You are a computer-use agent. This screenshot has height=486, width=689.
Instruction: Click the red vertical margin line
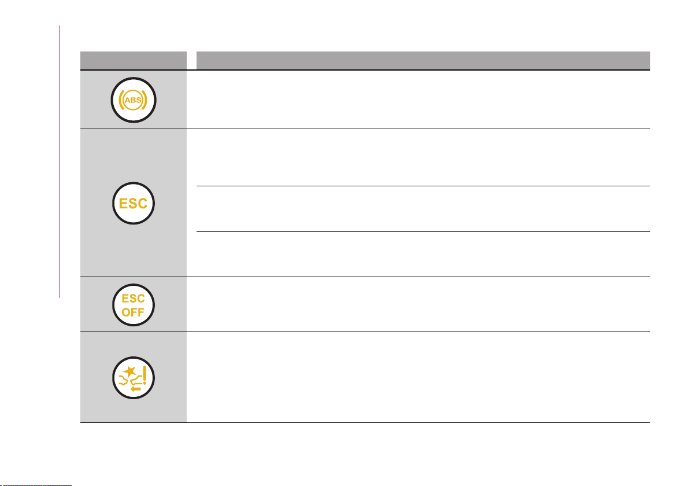point(60,162)
